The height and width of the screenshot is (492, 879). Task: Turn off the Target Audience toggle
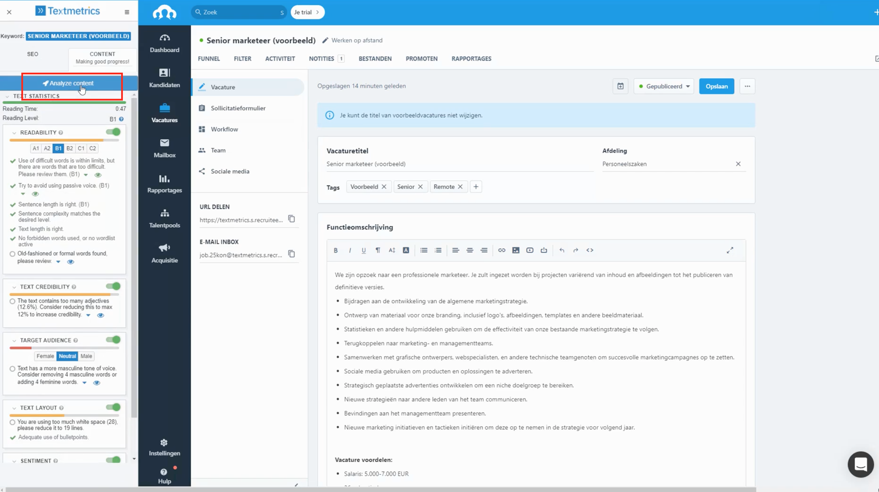pyautogui.click(x=113, y=340)
